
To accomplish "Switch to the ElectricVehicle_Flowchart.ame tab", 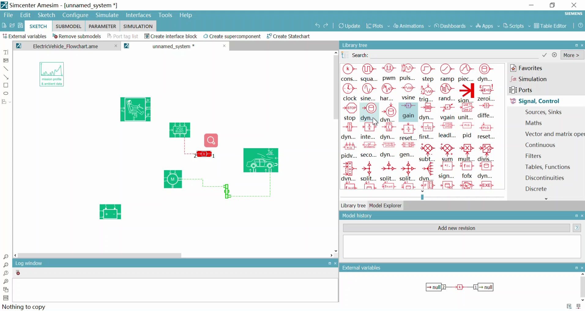I will tap(65, 46).
